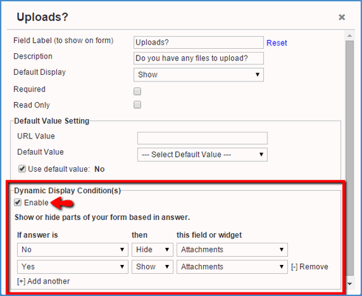The height and width of the screenshot is (296, 362).
Task: Open second row Attachments widget dropdown
Action: click(232, 266)
